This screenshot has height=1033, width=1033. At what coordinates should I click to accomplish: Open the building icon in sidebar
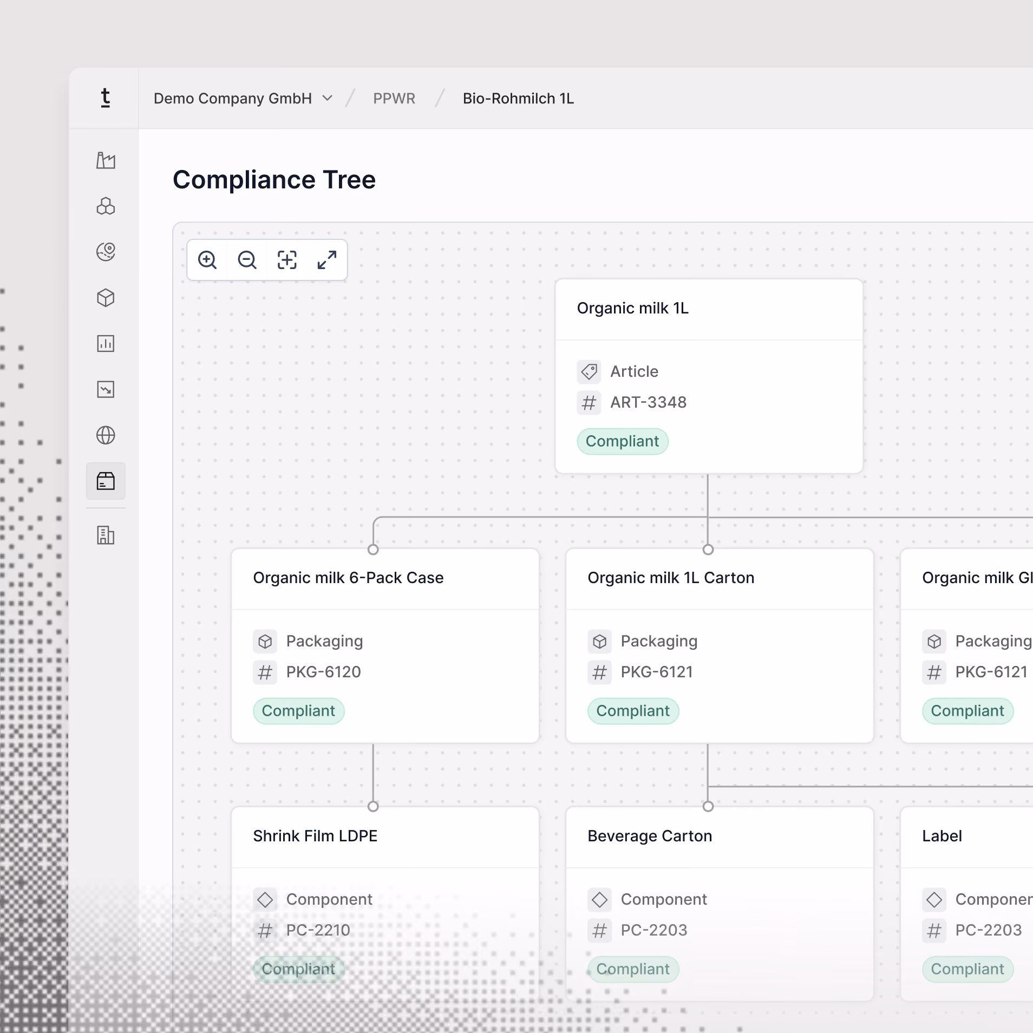[106, 535]
